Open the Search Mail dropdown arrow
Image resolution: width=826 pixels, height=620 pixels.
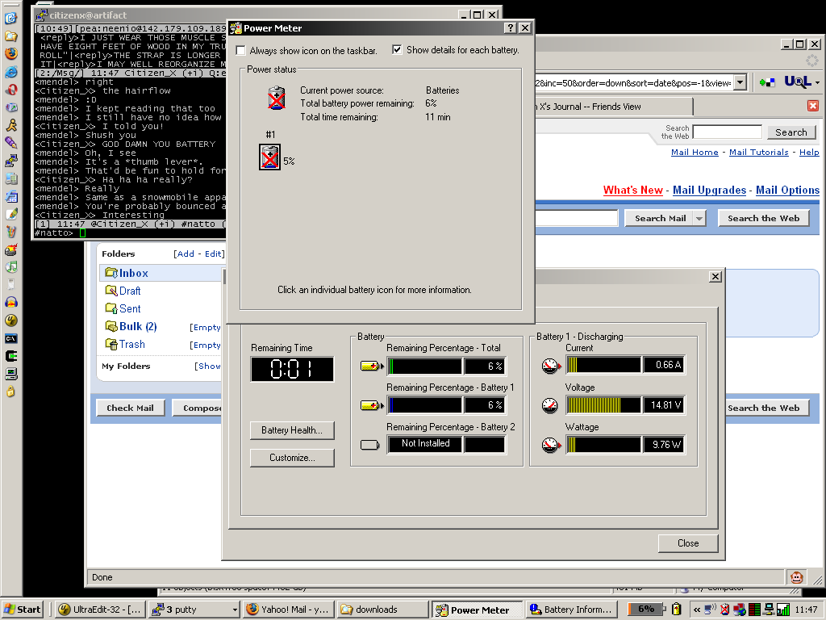pyautogui.click(x=699, y=218)
